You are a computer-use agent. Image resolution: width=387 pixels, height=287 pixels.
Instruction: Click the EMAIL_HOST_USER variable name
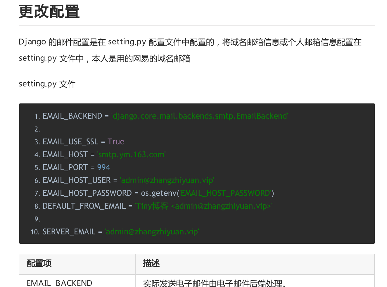click(77, 180)
